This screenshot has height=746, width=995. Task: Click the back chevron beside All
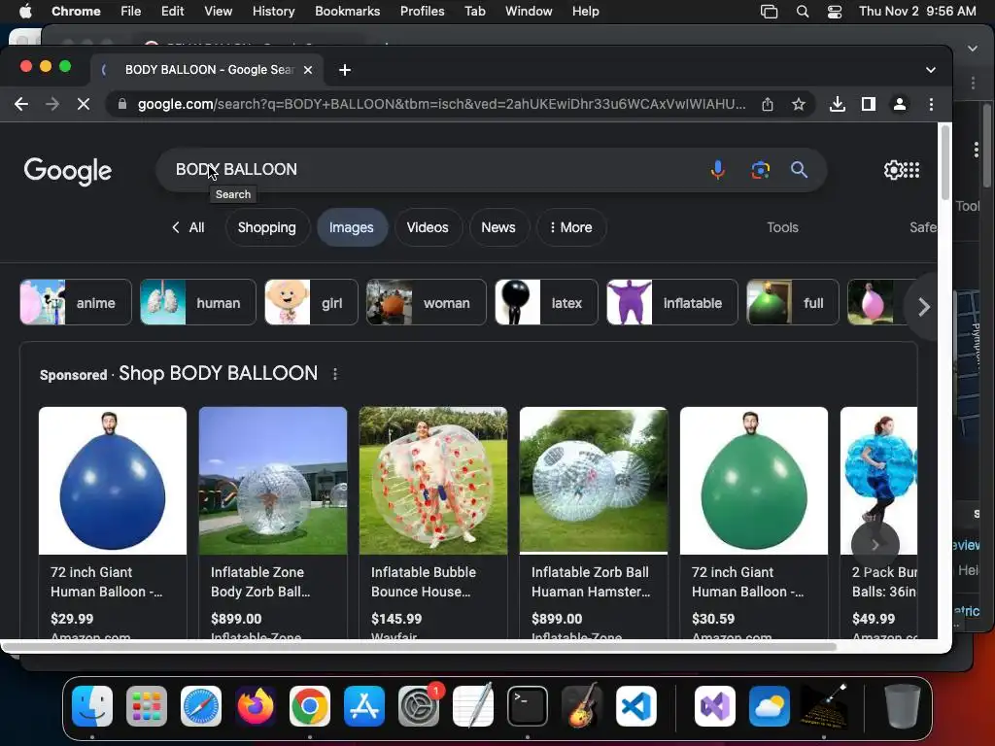[176, 227]
